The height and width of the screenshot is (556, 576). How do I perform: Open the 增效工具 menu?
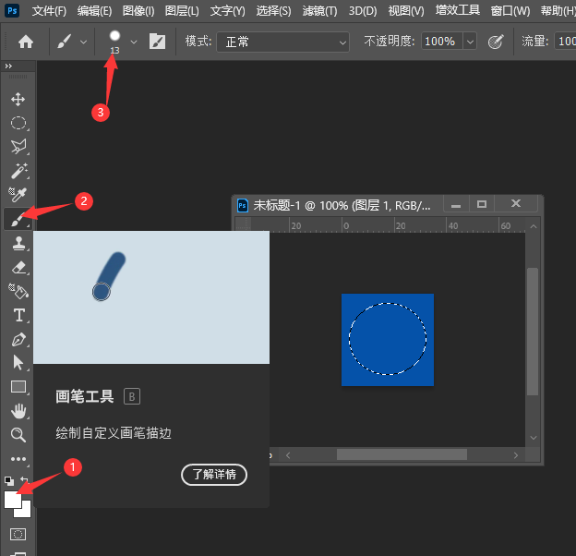click(457, 10)
